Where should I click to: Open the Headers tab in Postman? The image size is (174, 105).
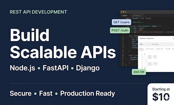click(159, 49)
